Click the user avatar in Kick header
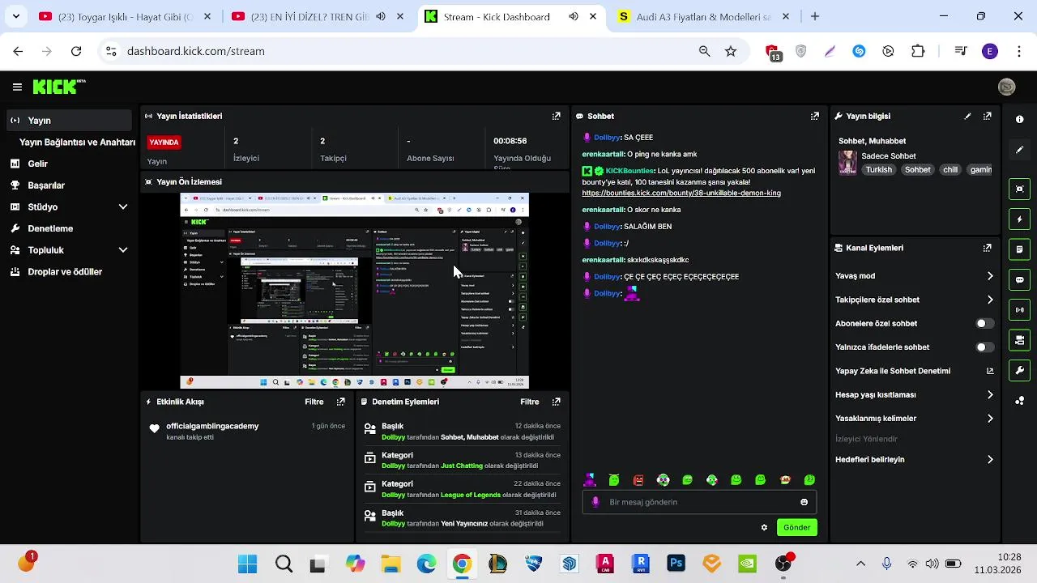The image size is (1037, 583). point(1007,87)
